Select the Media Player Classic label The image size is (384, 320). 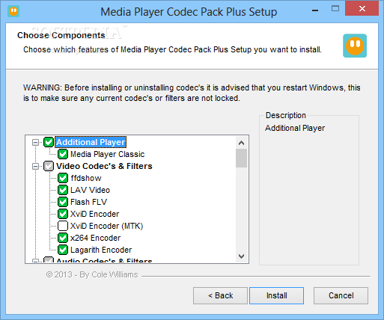(x=108, y=154)
